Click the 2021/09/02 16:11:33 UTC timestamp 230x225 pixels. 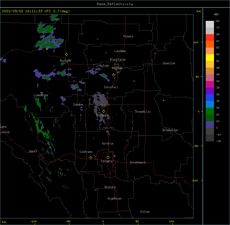26,11
